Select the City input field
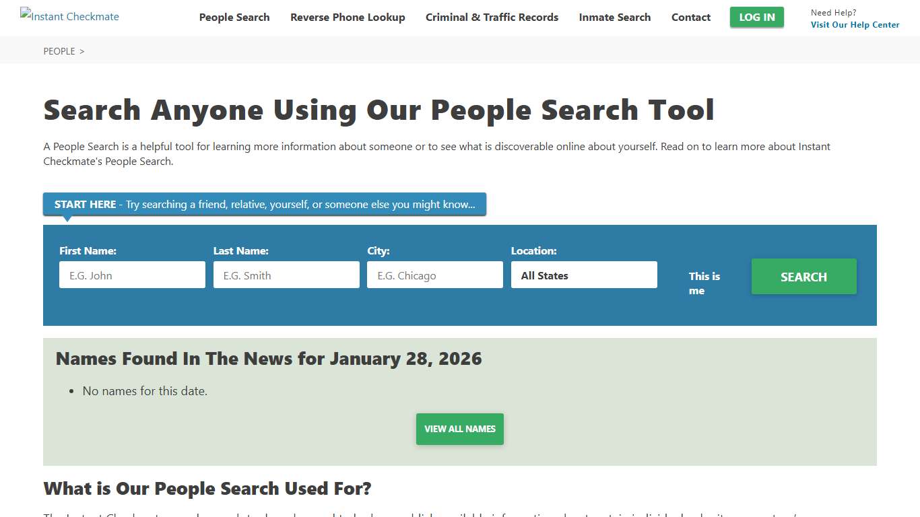 click(434, 275)
